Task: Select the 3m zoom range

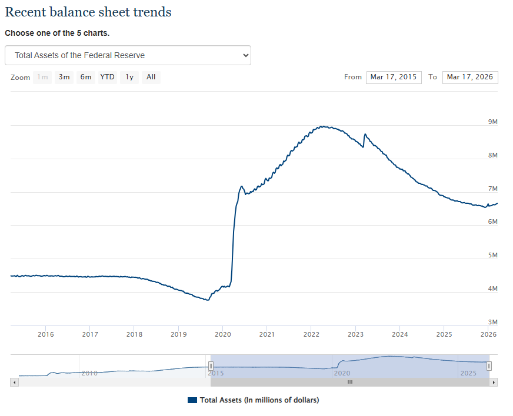Action: click(x=64, y=77)
